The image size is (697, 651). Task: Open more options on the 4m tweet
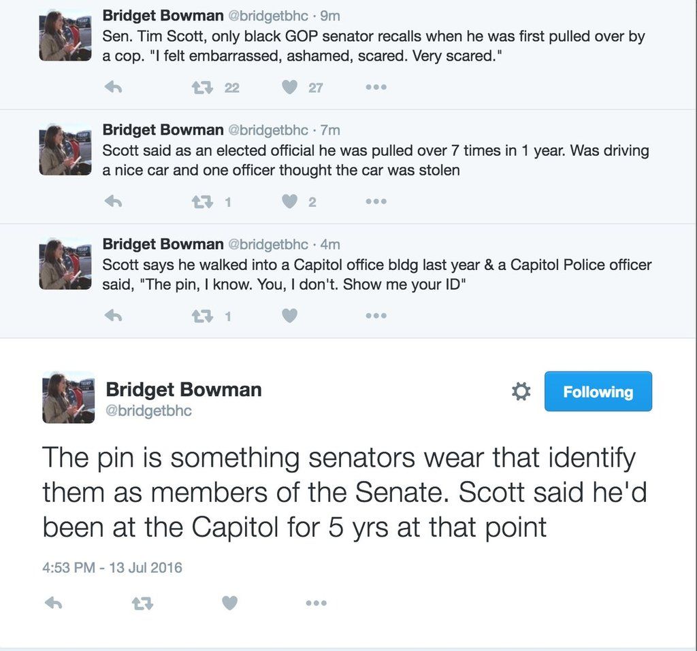point(376,316)
